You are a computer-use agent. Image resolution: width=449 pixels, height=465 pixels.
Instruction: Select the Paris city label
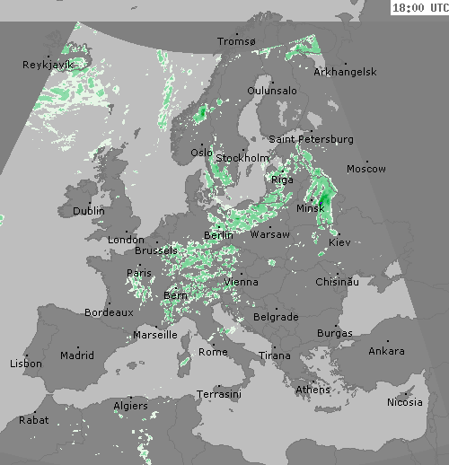[139, 273]
